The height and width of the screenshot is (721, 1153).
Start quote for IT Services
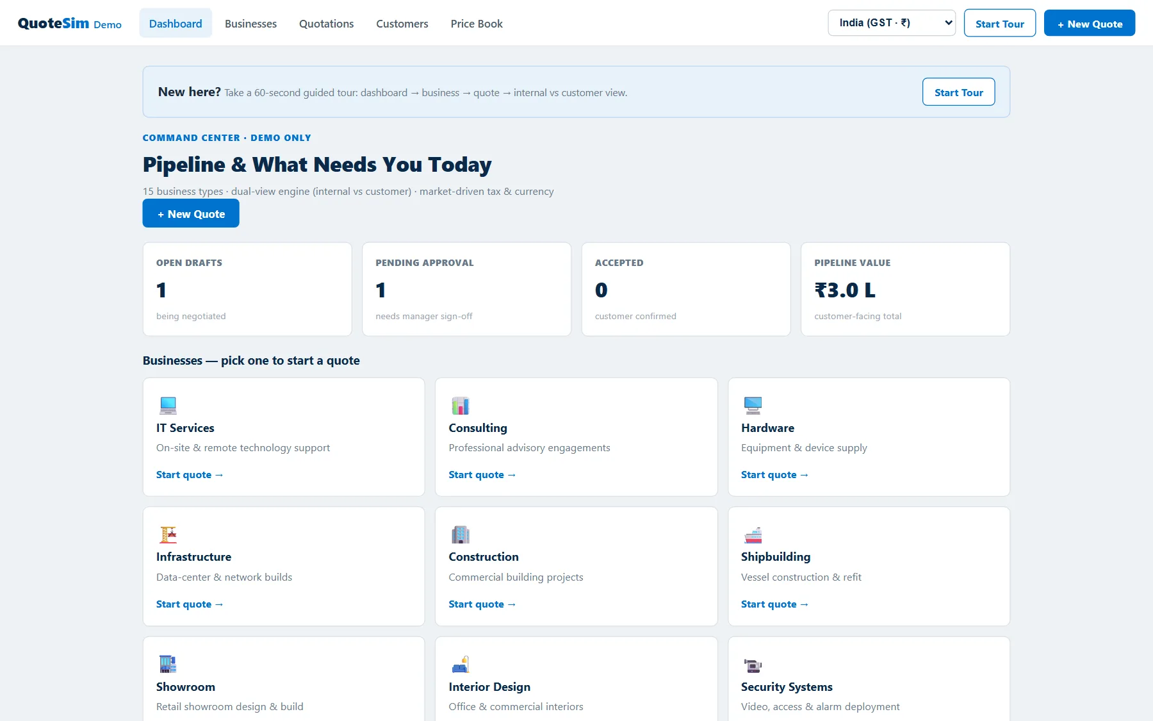[190, 474]
